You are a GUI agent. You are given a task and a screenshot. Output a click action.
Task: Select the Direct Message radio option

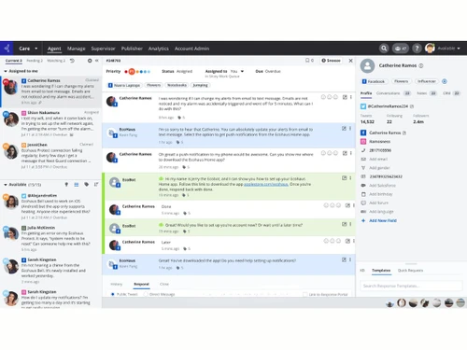pyautogui.click(x=146, y=294)
